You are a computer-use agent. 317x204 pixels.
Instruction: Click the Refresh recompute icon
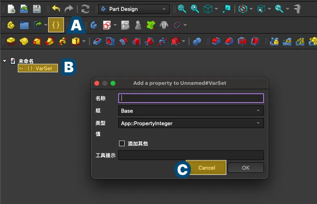pos(85,9)
